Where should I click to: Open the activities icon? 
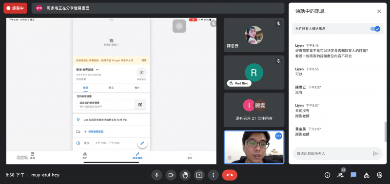[x=367, y=175]
